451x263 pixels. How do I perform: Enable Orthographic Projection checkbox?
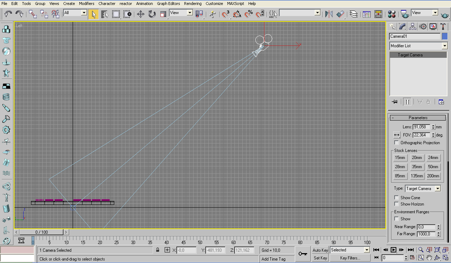click(397, 143)
